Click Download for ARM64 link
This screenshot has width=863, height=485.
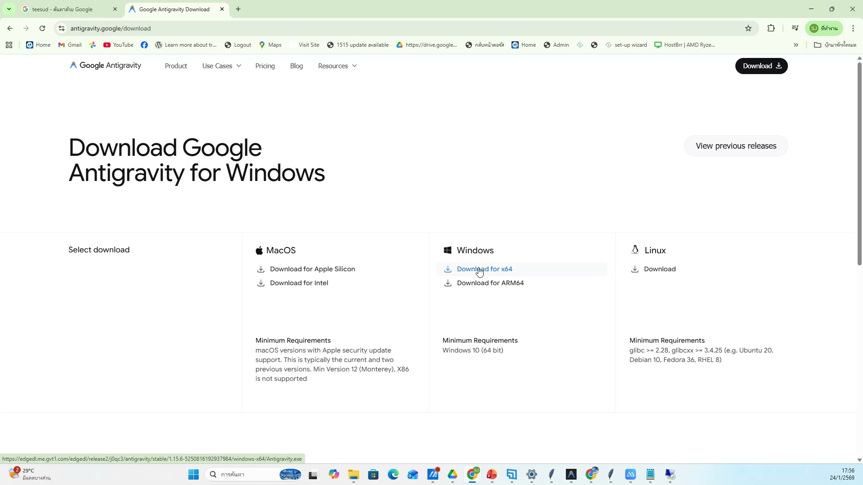click(490, 283)
